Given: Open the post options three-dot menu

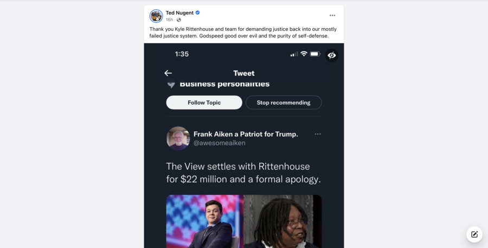Looking at the screenshot, I should (332, 16).
